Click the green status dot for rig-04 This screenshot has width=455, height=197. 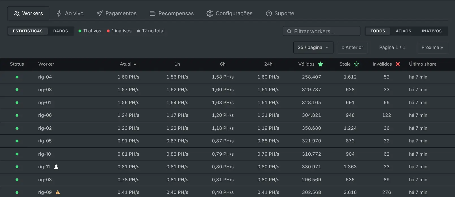point(17,77)
